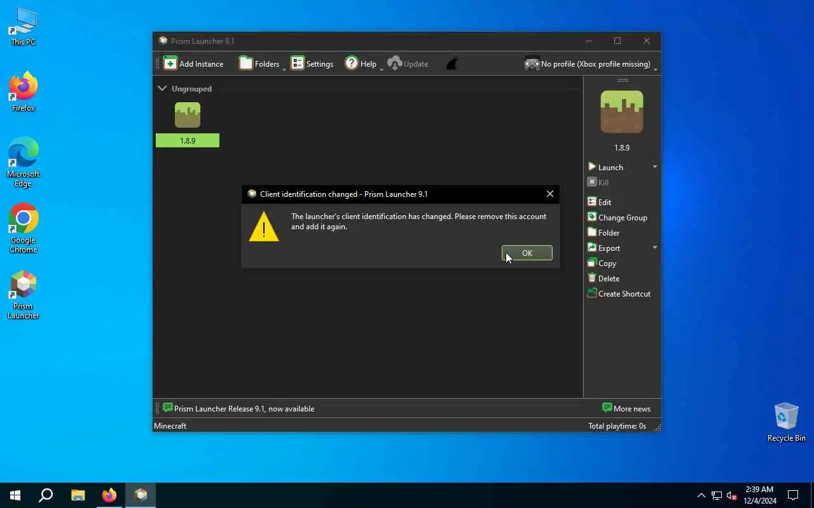Viewport: 814px width, 508px height.
Task: Click the black cat icon in toolbar
Action: (x=452, y=63)
